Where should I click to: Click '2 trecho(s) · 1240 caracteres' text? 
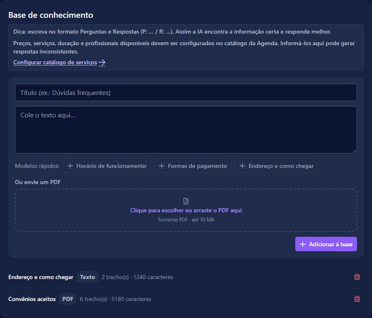(137, 277)
